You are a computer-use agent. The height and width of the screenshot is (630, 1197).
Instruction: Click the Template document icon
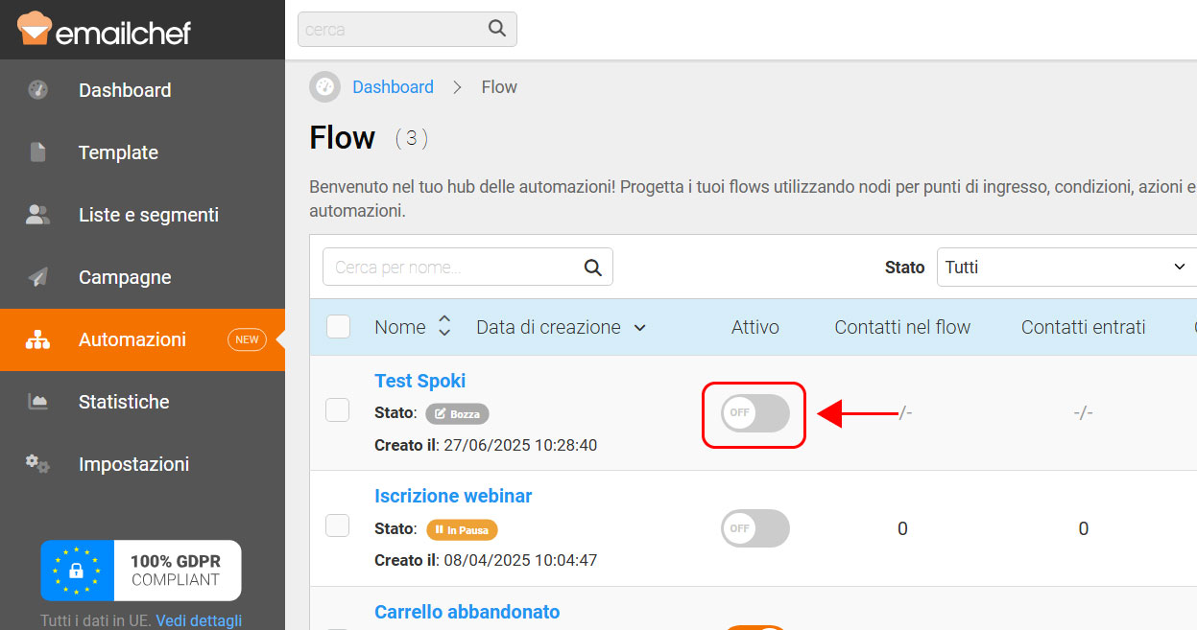click(38, 152)
